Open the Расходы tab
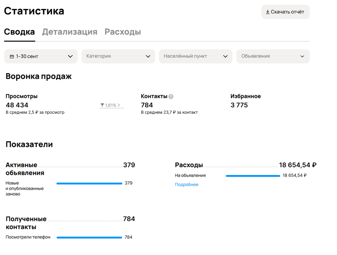 tap(123, 32)
